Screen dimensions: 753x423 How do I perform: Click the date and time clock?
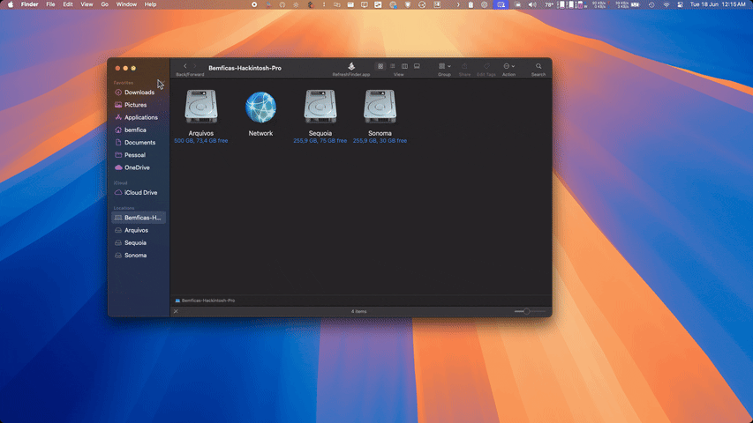(718, 4)
